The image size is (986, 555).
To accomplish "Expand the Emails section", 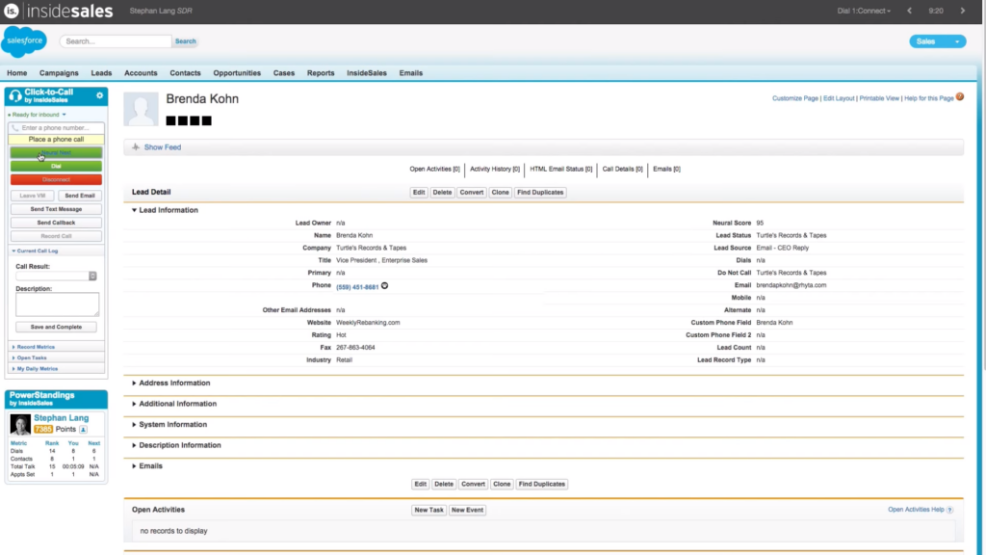I will pyautogui.click(x=147, y=465).
